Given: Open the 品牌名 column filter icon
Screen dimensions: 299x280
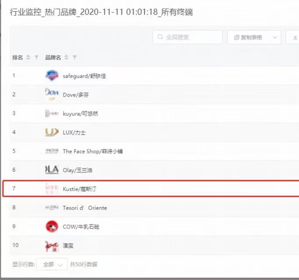Looking at the screenshot, I should click(75, 57).
